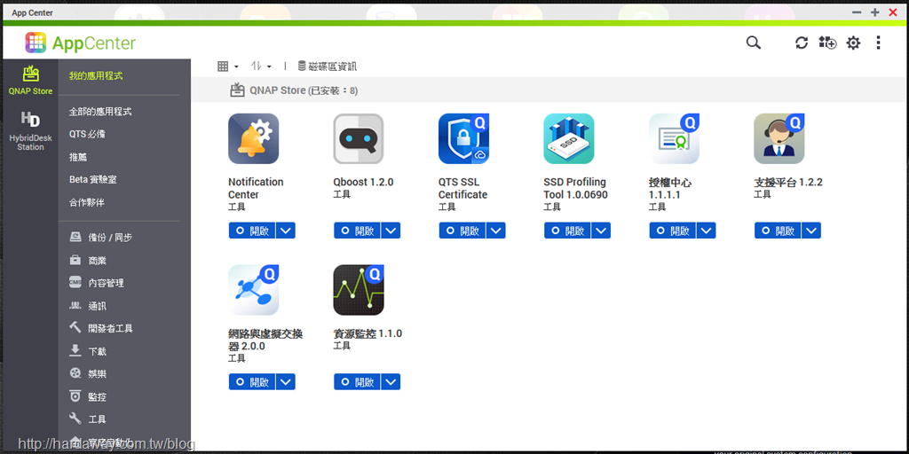Open 支援平台 with 開啟 button

[x=778, y=231]
